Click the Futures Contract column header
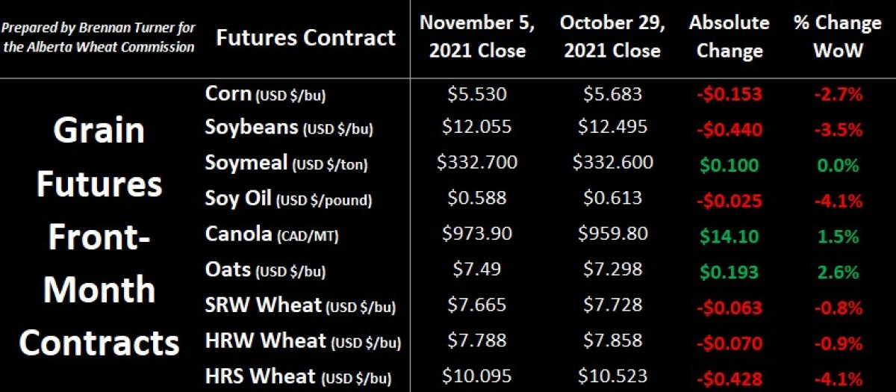The image size is (896, 392). [305, 37]
